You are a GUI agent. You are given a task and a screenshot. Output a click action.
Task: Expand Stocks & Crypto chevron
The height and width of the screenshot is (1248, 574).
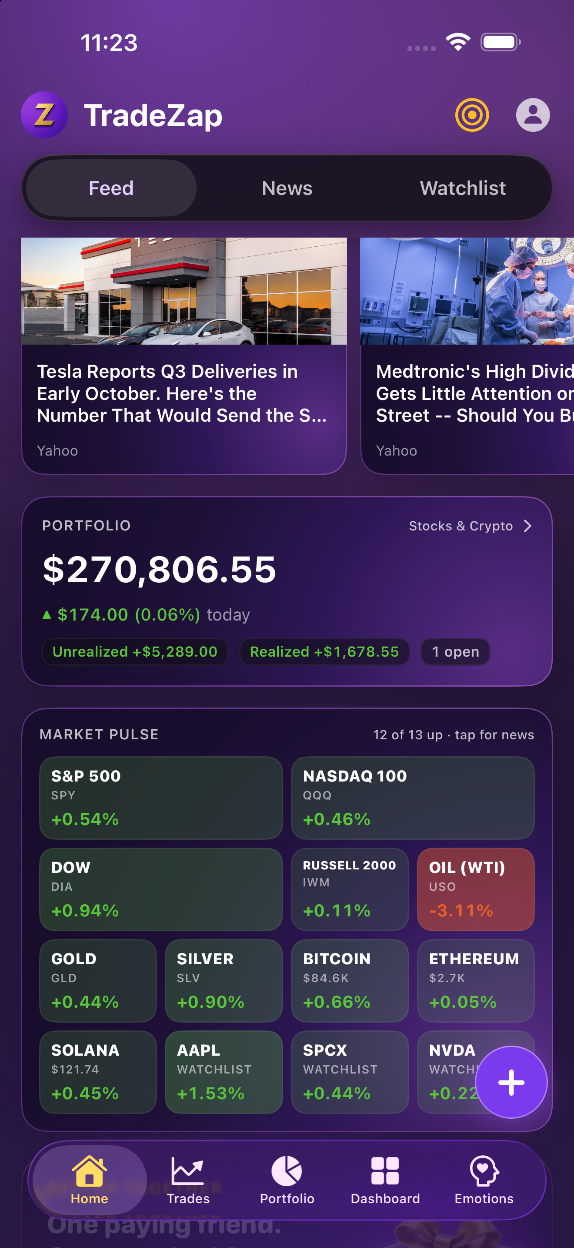(527, 526)
